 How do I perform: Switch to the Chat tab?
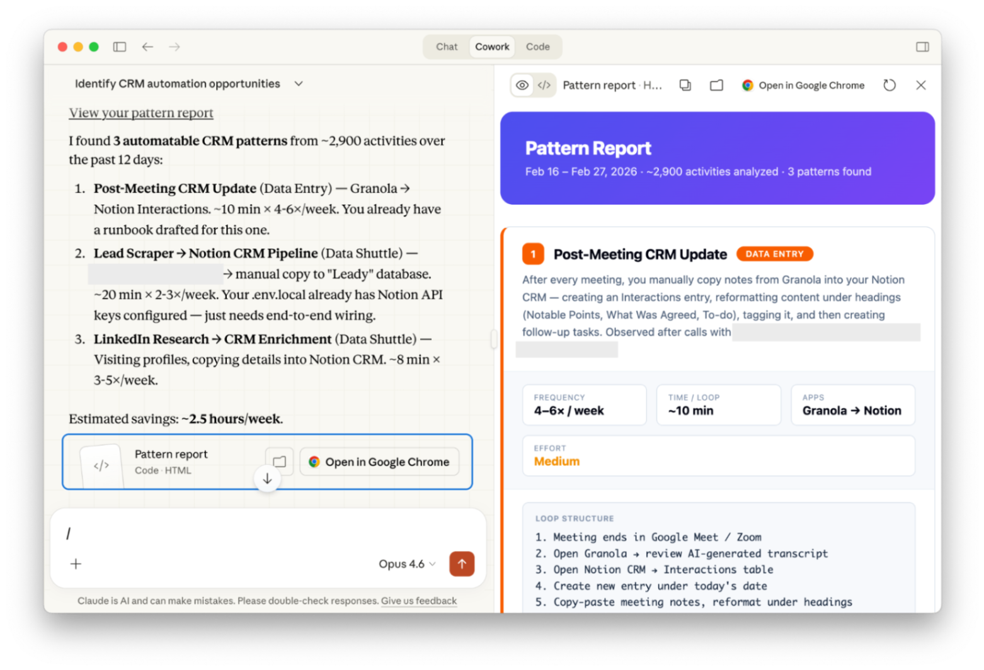(x=447, y=47)
